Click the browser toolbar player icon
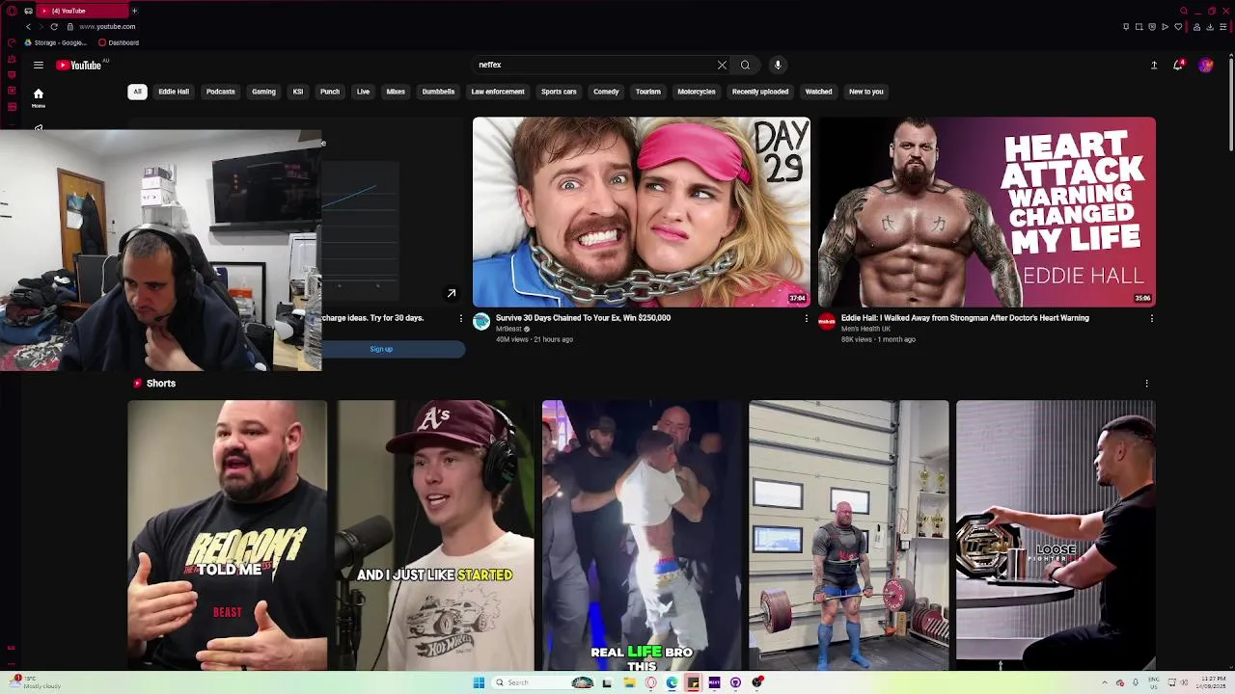 [1165, 26]
